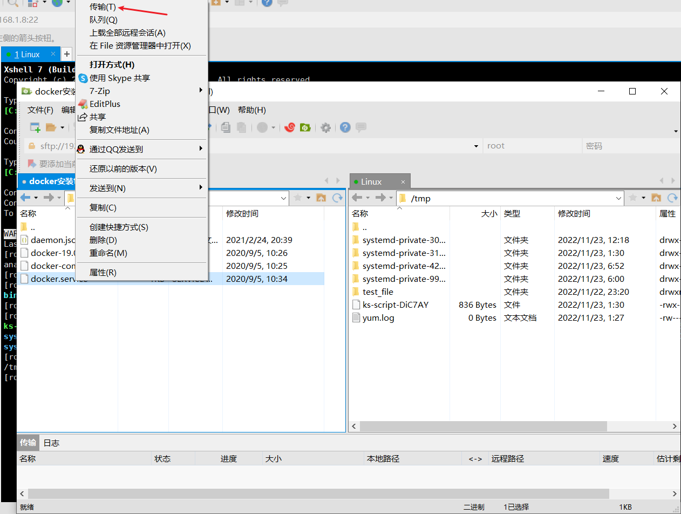Sort remote list by 大小 column
Image resolution: width=681 pixels, height=514 pixels.
point(475,214)
